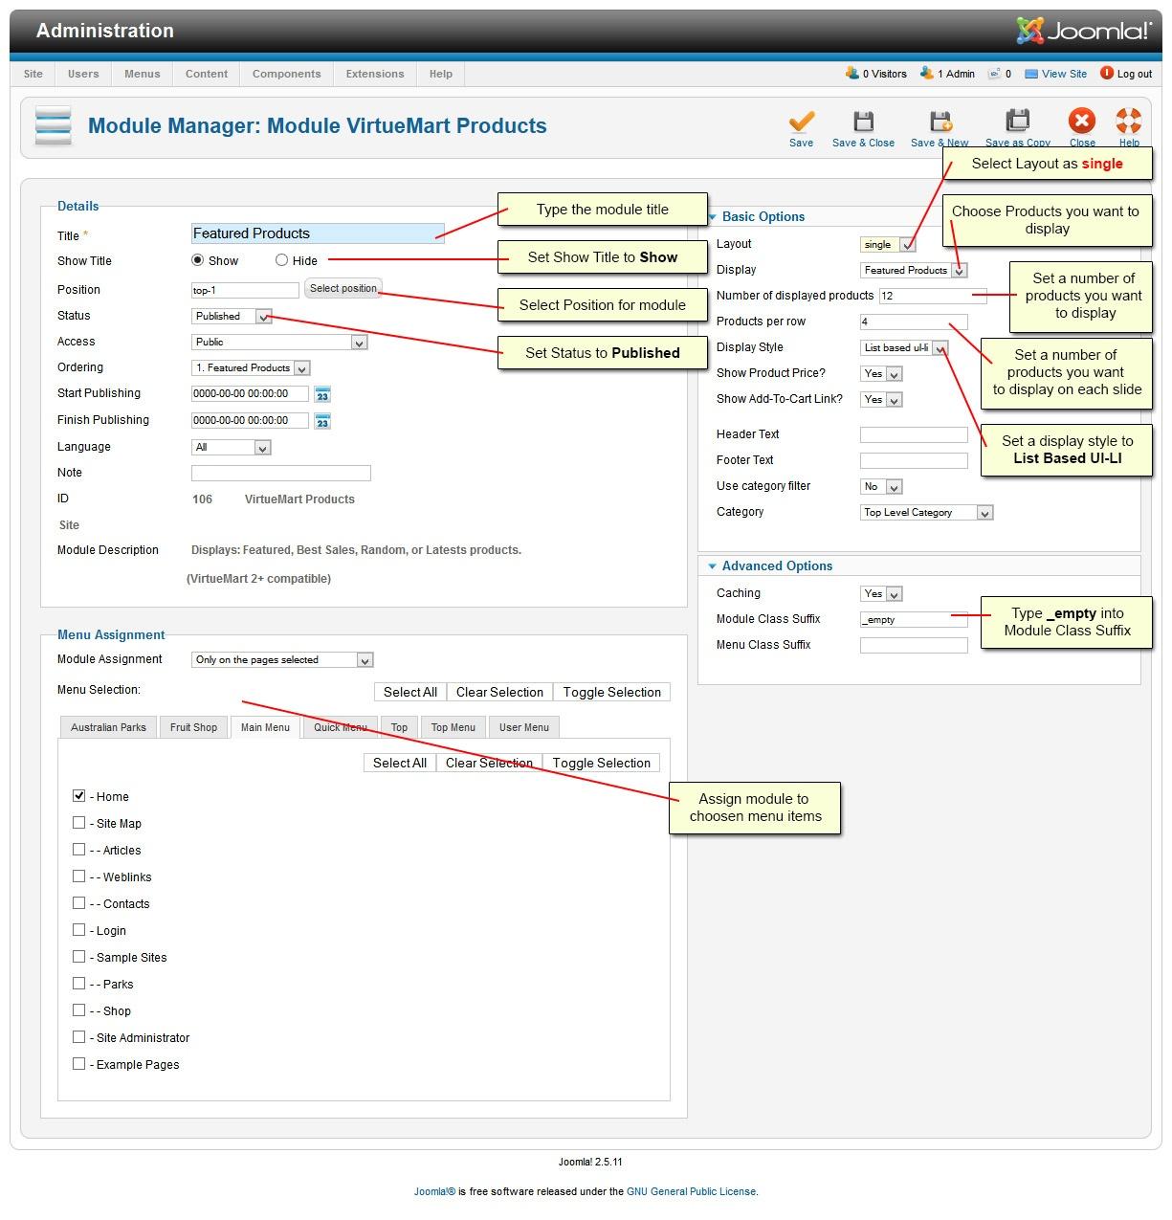Screen dimensions: 1172x1220
Task: Check the Login menu item
Action: pyautogui.click(x=79, y=929)
